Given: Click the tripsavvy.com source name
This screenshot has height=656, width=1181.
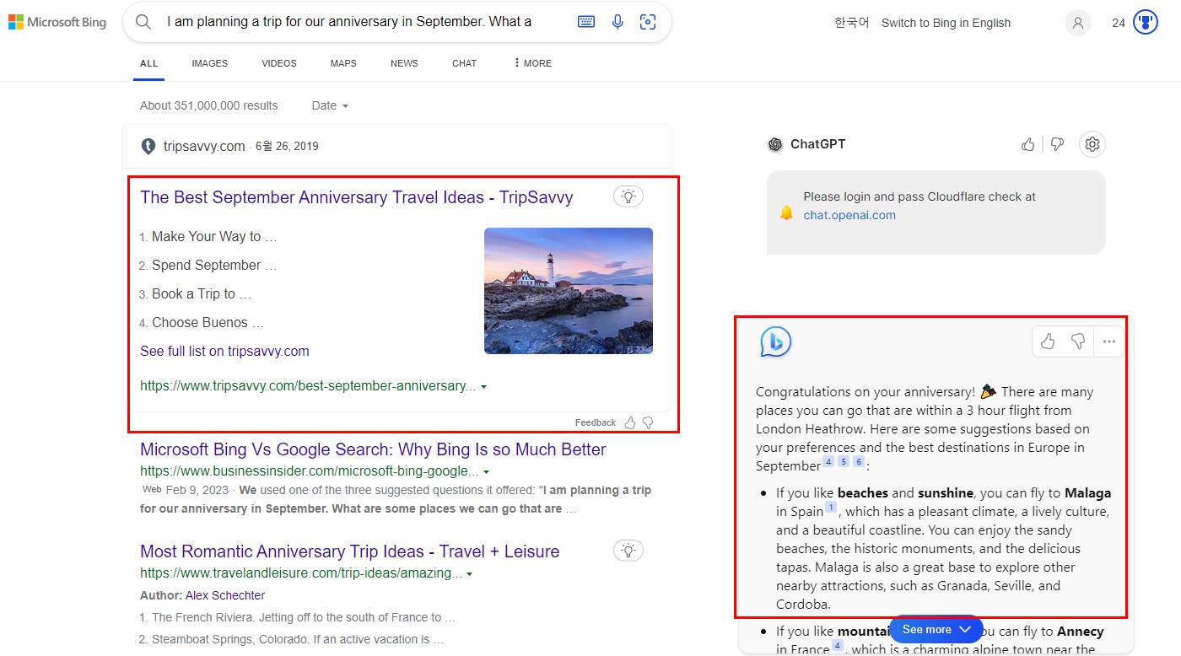Looking at the screenshot, I should coord(204,146).
